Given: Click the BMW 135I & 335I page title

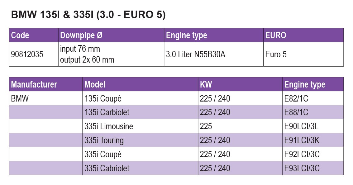Looking at the screenshot, I should 88,15.
